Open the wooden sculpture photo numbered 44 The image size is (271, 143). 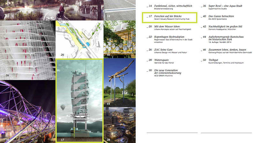click(120, 83)
